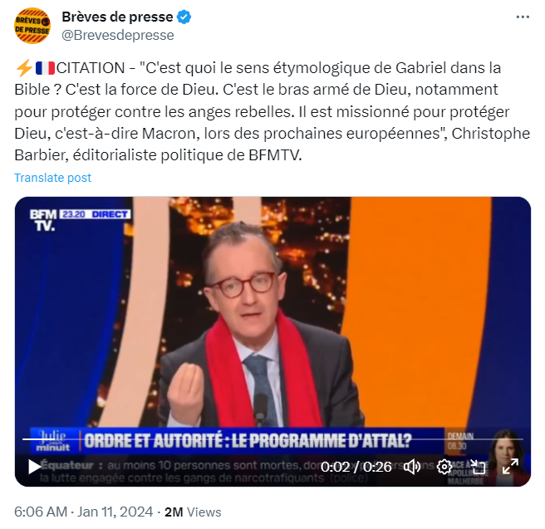This screenshot has height=529, width=545.
Task: Click the video frame showing the speaker
Action: [x=272, y=312]
